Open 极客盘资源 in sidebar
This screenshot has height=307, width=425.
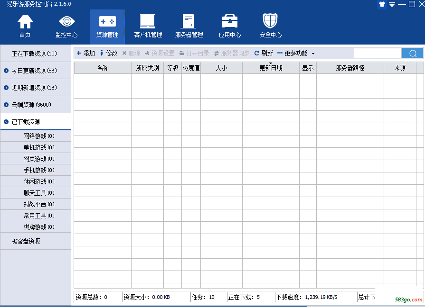[x=36, y=241]
